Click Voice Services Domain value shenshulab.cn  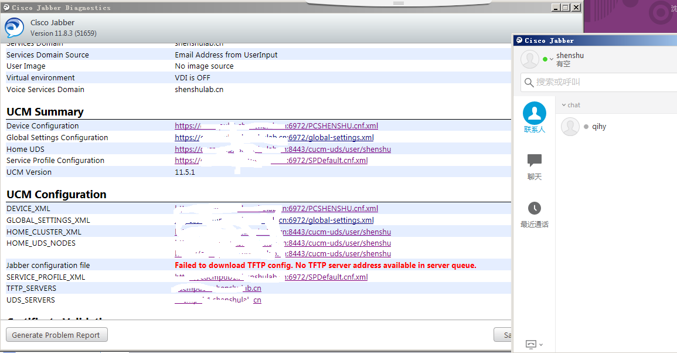pos(199,90)
